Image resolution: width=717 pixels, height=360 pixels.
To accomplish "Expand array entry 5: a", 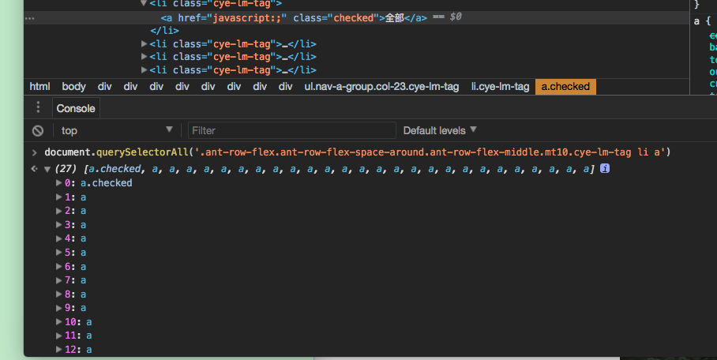I will coord(58,252).
